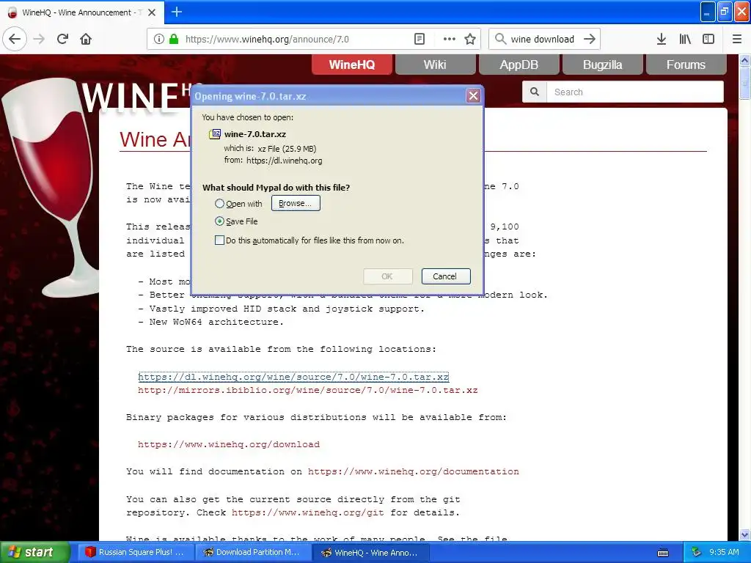Open the winehq.org/documentation link

(x=413, y=471)
